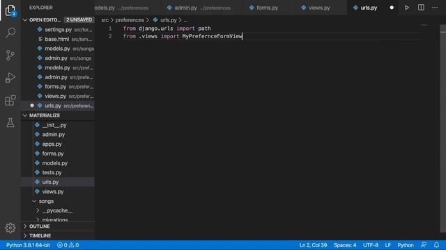Select urls.py in Open Editors list
The width and height of the screenshot is (446, 250).
coord(58,106)
